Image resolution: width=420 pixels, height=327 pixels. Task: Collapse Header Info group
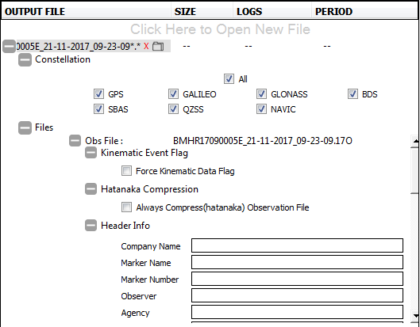[91, 226]
